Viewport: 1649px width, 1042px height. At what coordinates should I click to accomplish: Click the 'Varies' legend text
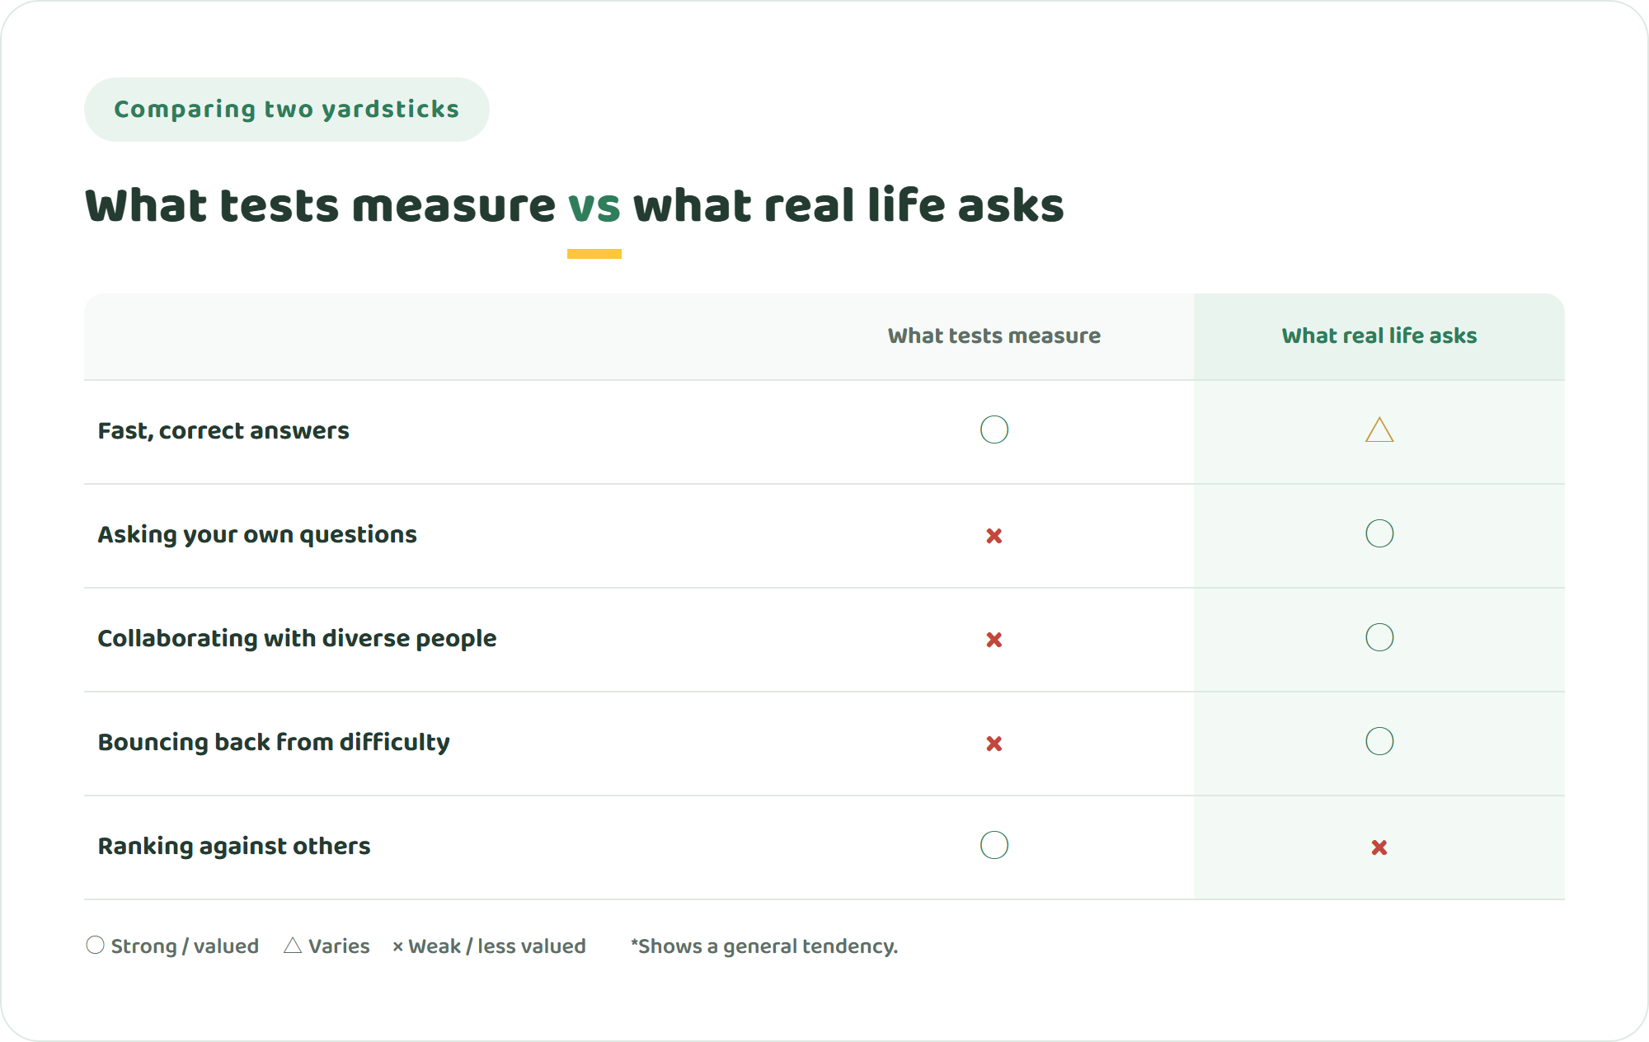(x=339, y=946)
